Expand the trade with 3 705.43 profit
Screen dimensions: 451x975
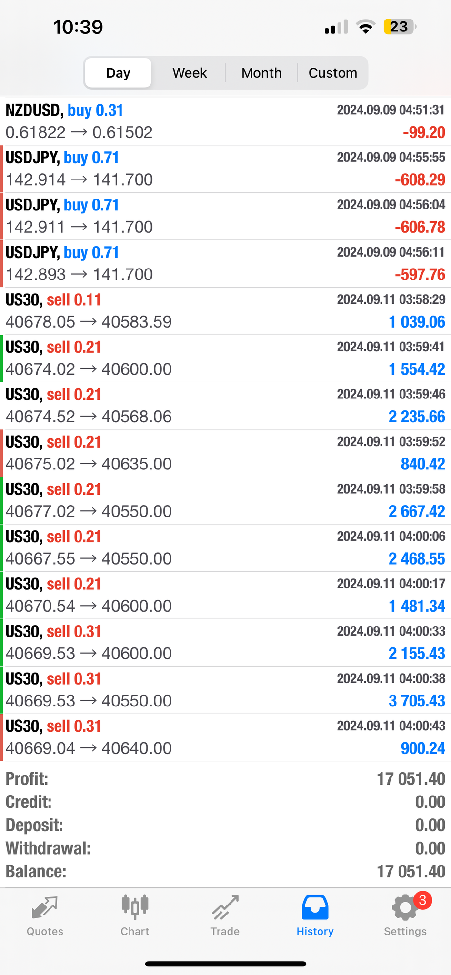(x=225, y=690)
